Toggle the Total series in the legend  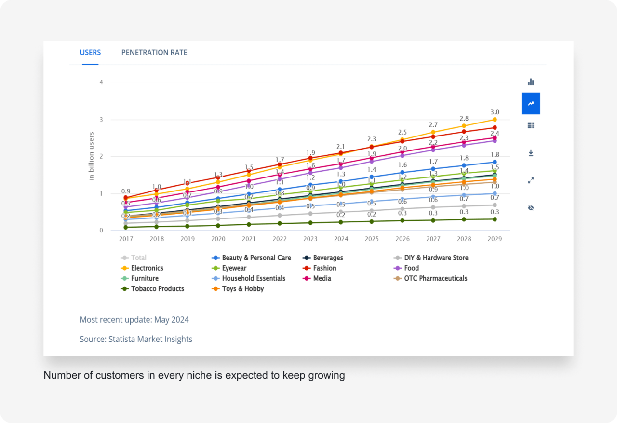pos(139,258)
